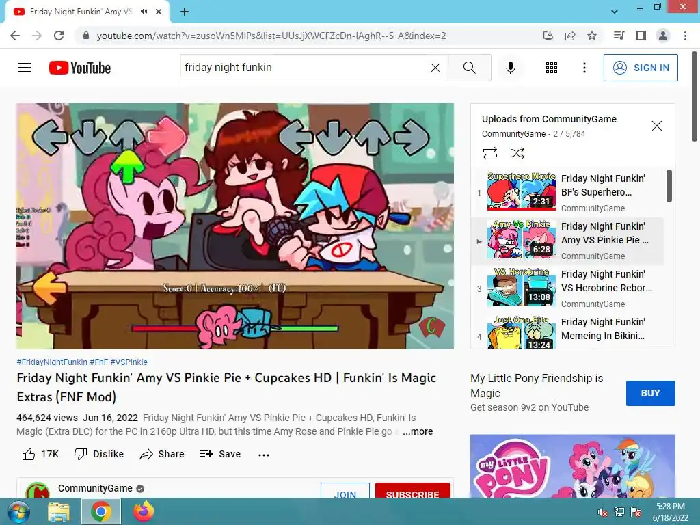Go to the YouTube home logo
The image size is (700, 525).
tap(80, 68)
